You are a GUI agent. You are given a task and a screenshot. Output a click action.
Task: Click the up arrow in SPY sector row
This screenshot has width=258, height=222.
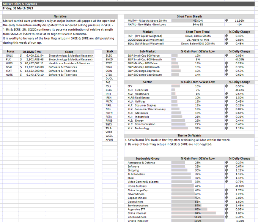tap(227, 86)
